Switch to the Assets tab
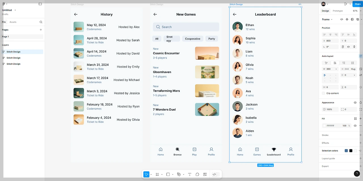 click(x=13, y=22)
